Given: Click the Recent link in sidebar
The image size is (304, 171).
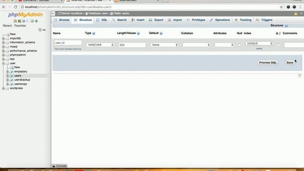Looking at the screenshot, I should click(8, 26).
